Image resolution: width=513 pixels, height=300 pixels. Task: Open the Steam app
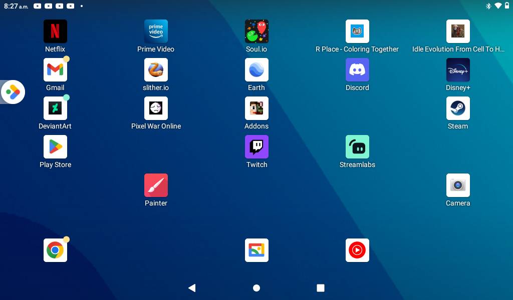pyautogui.click(x=458, y=108)
